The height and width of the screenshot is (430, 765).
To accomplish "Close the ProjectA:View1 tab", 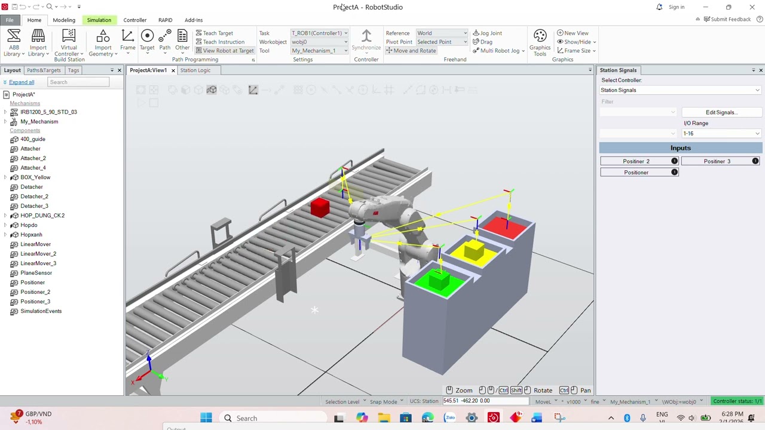I will [x=173, y=70].
